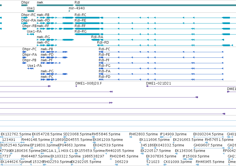Click polypeptide Use1-PA label
Viewport: 236px width, 166px height.
coord(35,66)
